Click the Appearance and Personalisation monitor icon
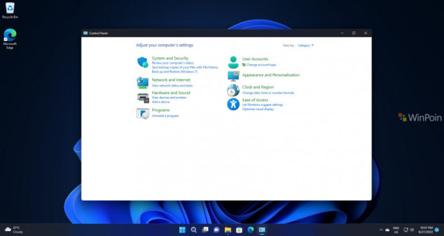 coord(233,76)
